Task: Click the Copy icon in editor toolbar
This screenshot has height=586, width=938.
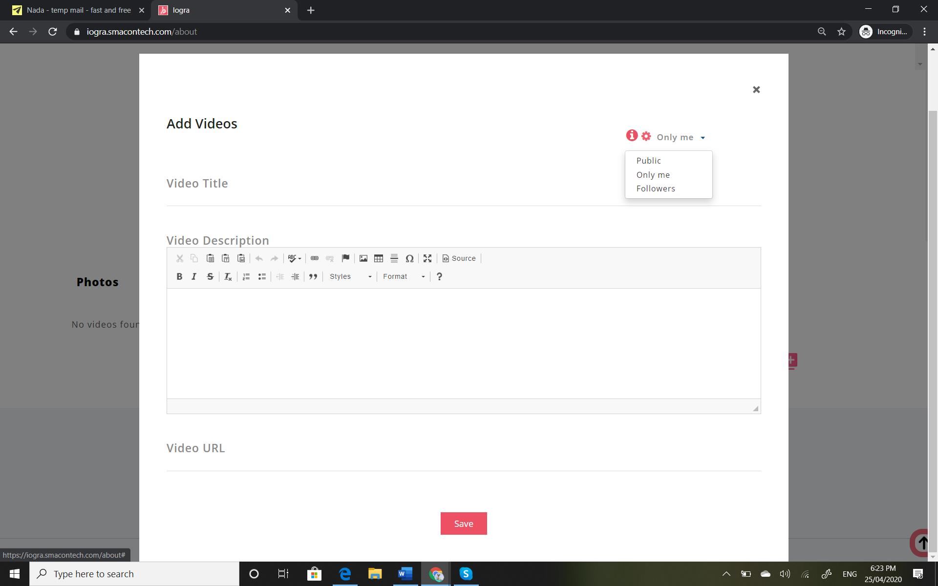Action: pos(194,258)
